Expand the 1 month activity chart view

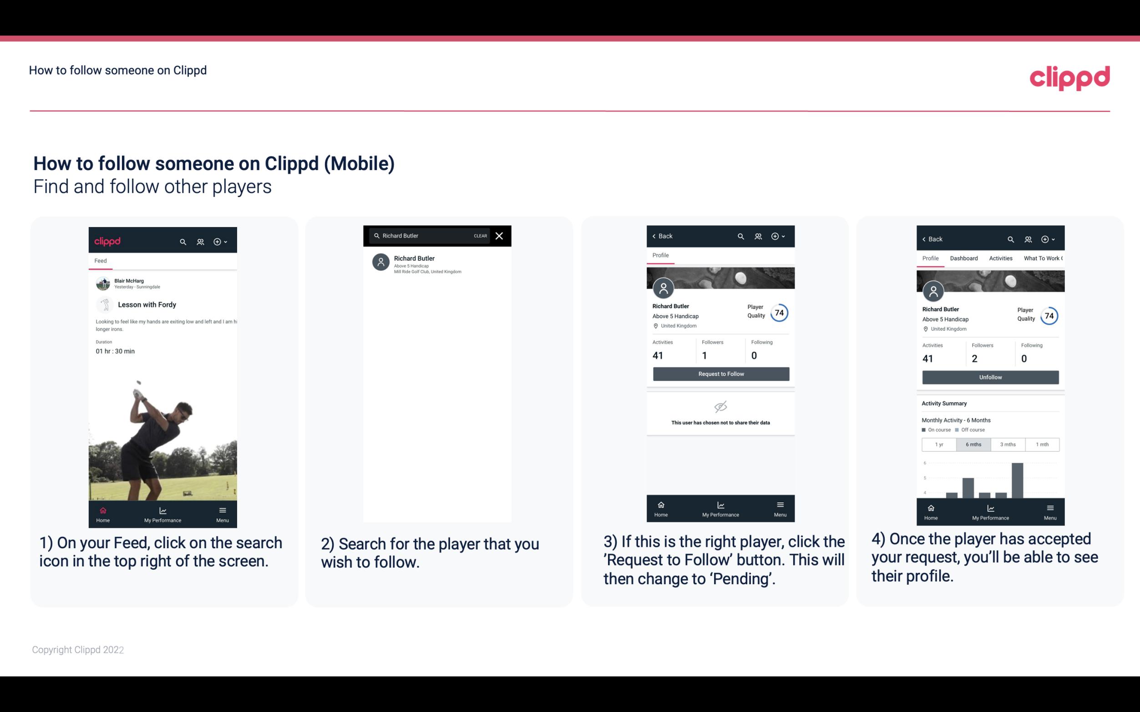tap(1042, 444)
